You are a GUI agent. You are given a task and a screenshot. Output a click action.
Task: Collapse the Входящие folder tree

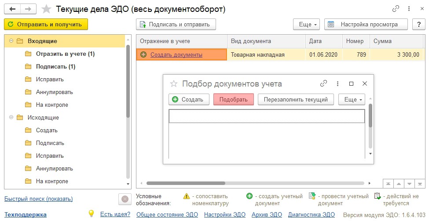(x=11, y=41)
